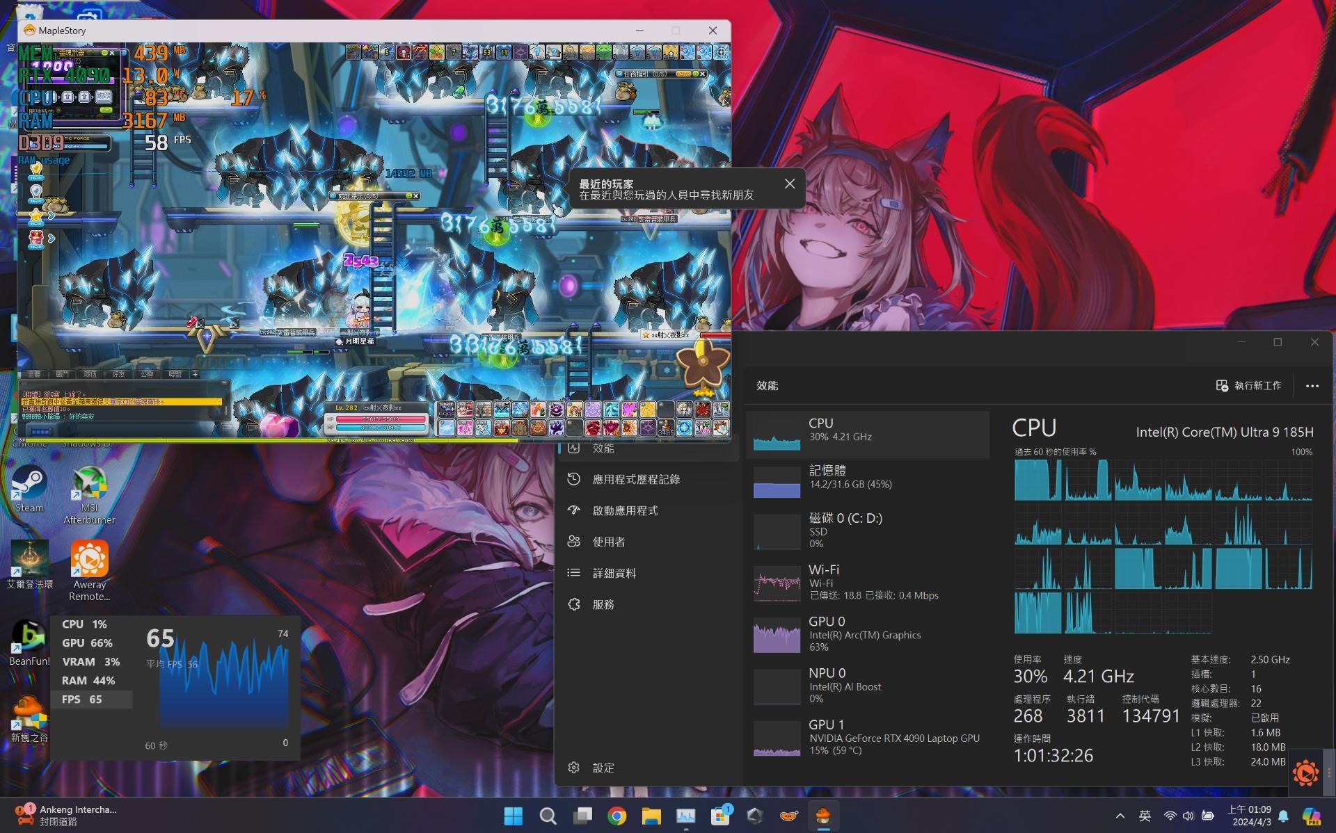Click the orange utility icon in the system tray

tap(1307, 773)
